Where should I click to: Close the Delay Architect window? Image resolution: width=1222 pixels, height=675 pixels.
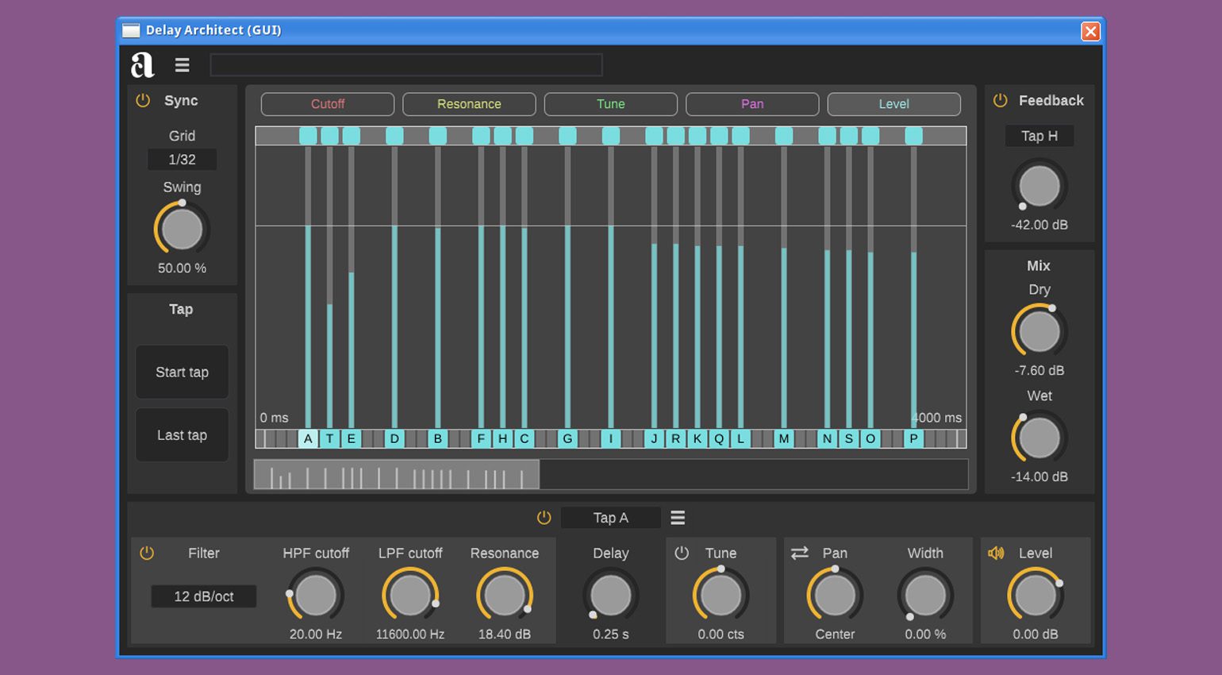tap(1090, 31)
